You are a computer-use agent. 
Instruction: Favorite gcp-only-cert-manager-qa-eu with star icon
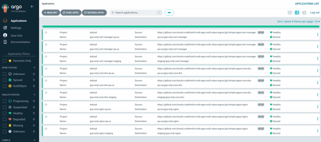(46, 32)
